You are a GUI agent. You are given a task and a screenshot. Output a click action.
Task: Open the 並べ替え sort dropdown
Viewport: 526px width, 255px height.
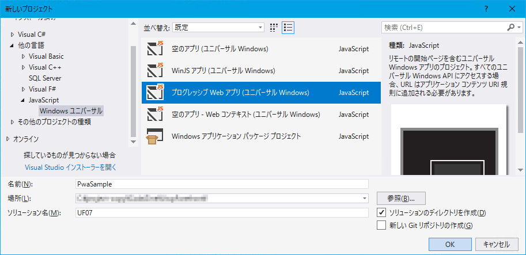coord(218,28)
